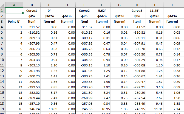Select cell with value -301.88
The width and height of the screenshot is (184, 114).
click(137, 71)
